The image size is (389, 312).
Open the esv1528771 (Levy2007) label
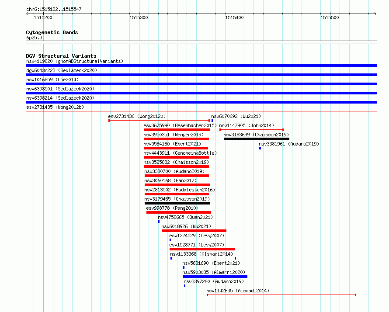[197, 245]
